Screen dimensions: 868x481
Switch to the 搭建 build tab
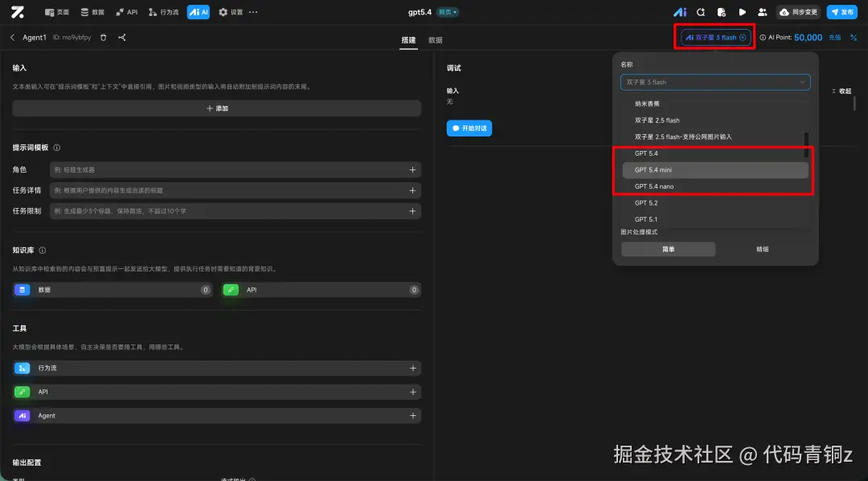408,40
